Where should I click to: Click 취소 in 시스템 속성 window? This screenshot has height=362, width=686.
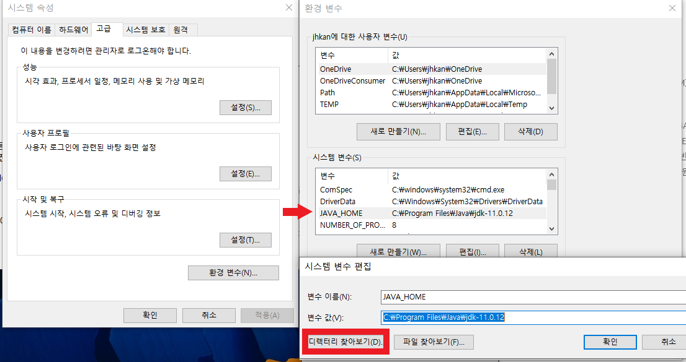pos(208,315)
